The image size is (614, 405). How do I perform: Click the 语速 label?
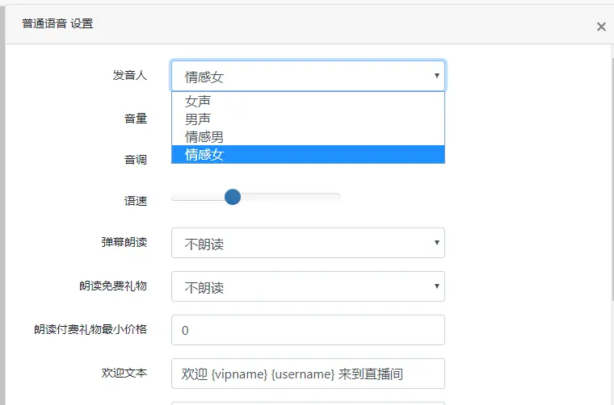click(x=136, y=201)
